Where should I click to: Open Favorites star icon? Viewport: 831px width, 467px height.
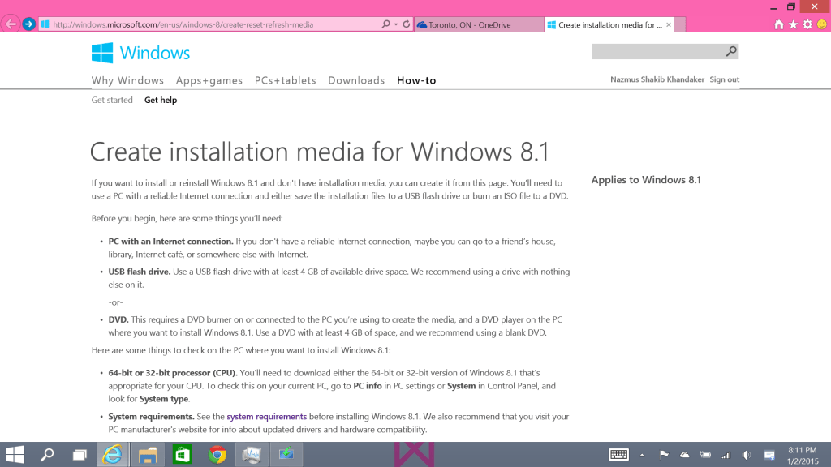tap(794, 24)
